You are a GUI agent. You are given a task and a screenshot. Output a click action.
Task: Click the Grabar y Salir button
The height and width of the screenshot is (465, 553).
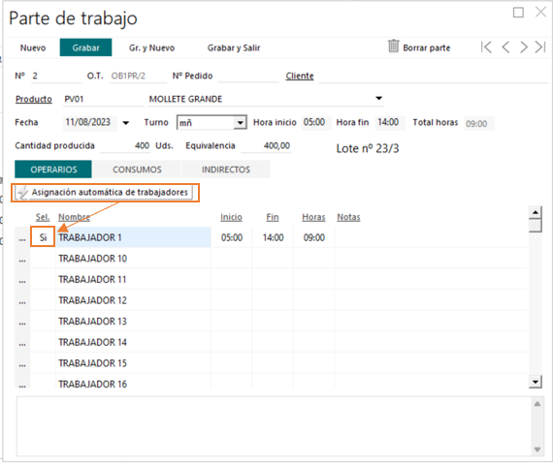pos(234,47)
